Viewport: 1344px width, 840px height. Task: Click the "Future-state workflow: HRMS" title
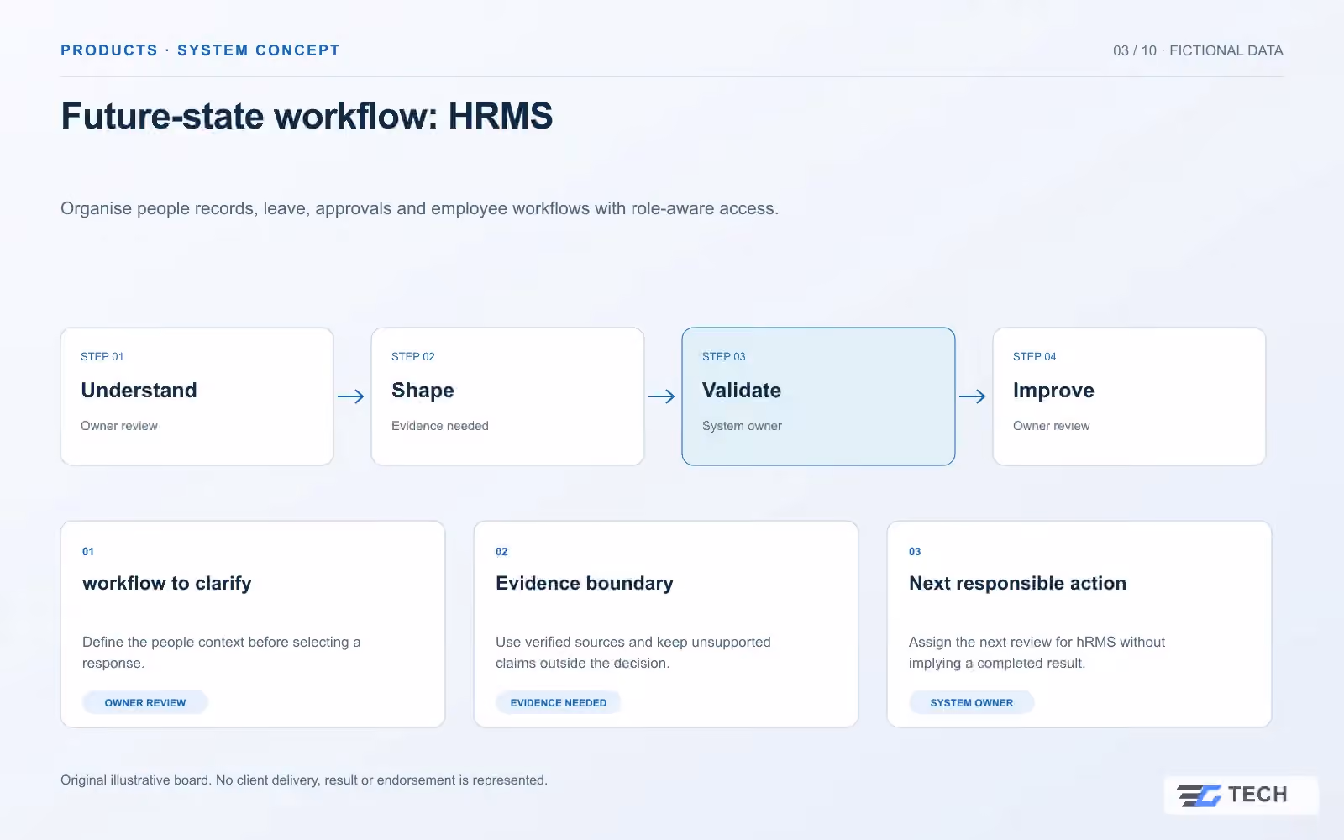pos(307,116)
